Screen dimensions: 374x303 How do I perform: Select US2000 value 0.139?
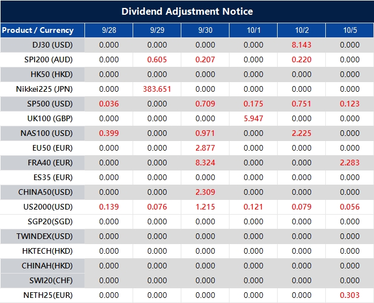109,207
